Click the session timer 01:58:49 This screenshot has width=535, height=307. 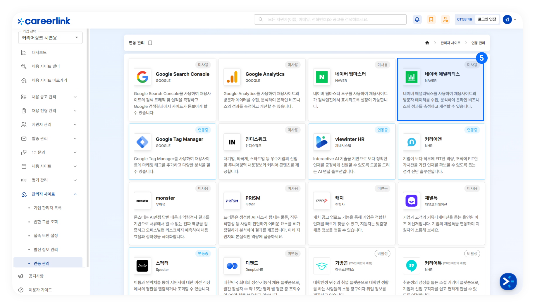pyautogui.click(x=465, y=19)
